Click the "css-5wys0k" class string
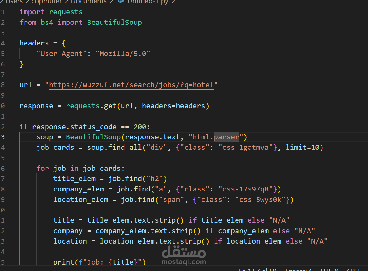This screenshot has width=368, height=271. (x=260, y=200)
